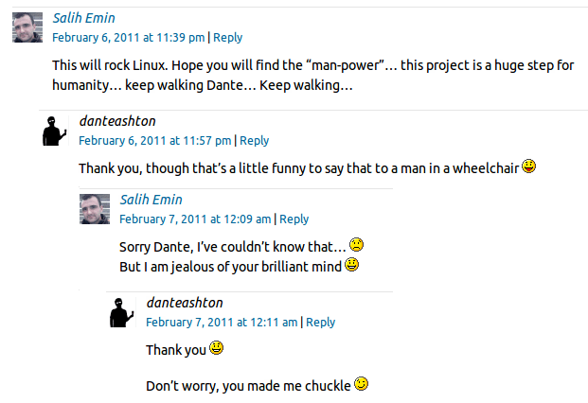Click Salih Emin's avatar on 12:09 am reply
Viewport: 588px width, 403px height.
pos(96,209)
